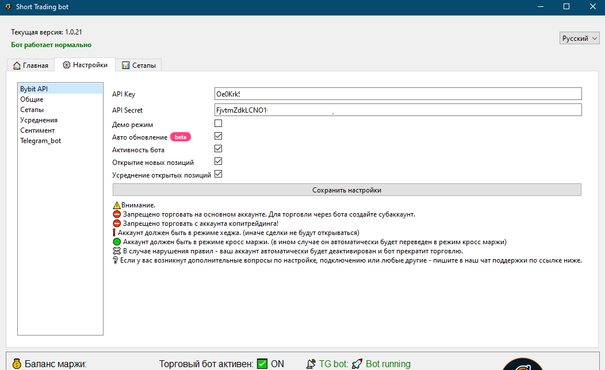Click the Текущая версия: 1.0.21 text
The image size is (605, 370).
click(x=47, y=32)
